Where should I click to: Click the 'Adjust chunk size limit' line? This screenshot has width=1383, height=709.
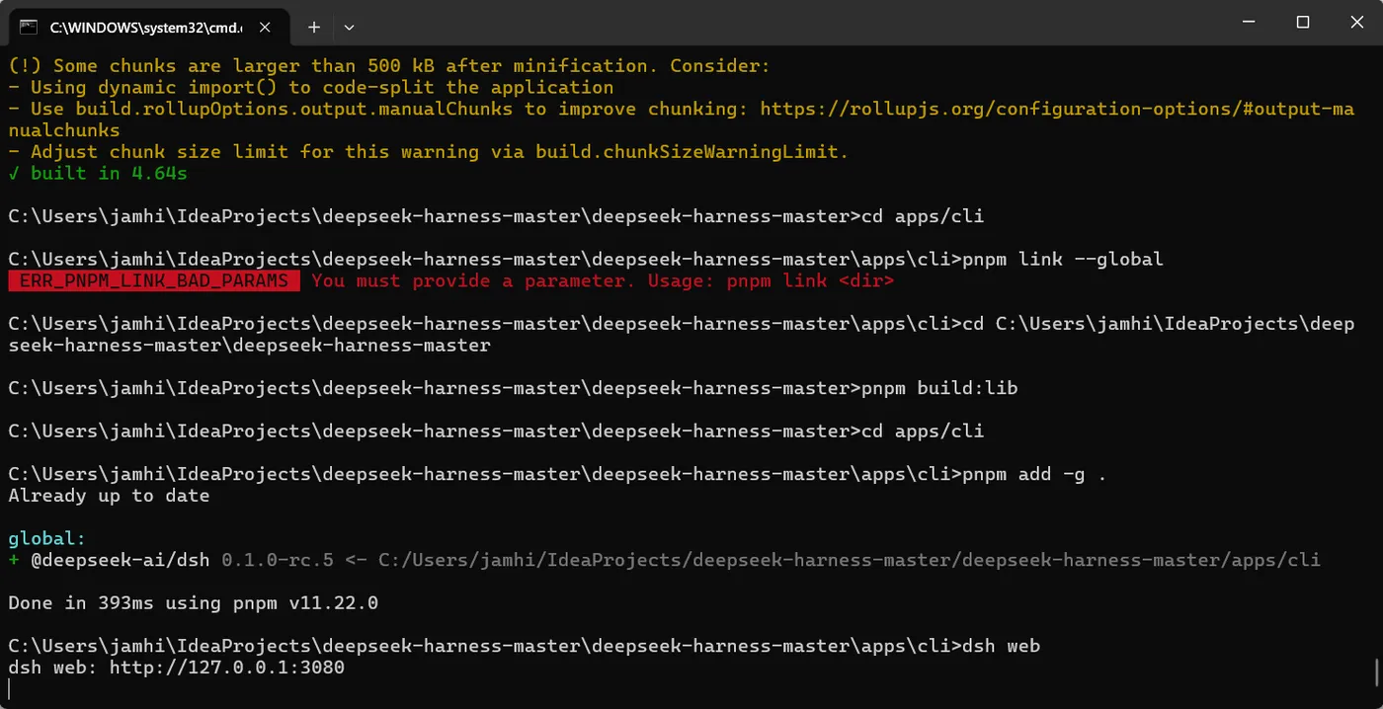click(x=429, y=152)
